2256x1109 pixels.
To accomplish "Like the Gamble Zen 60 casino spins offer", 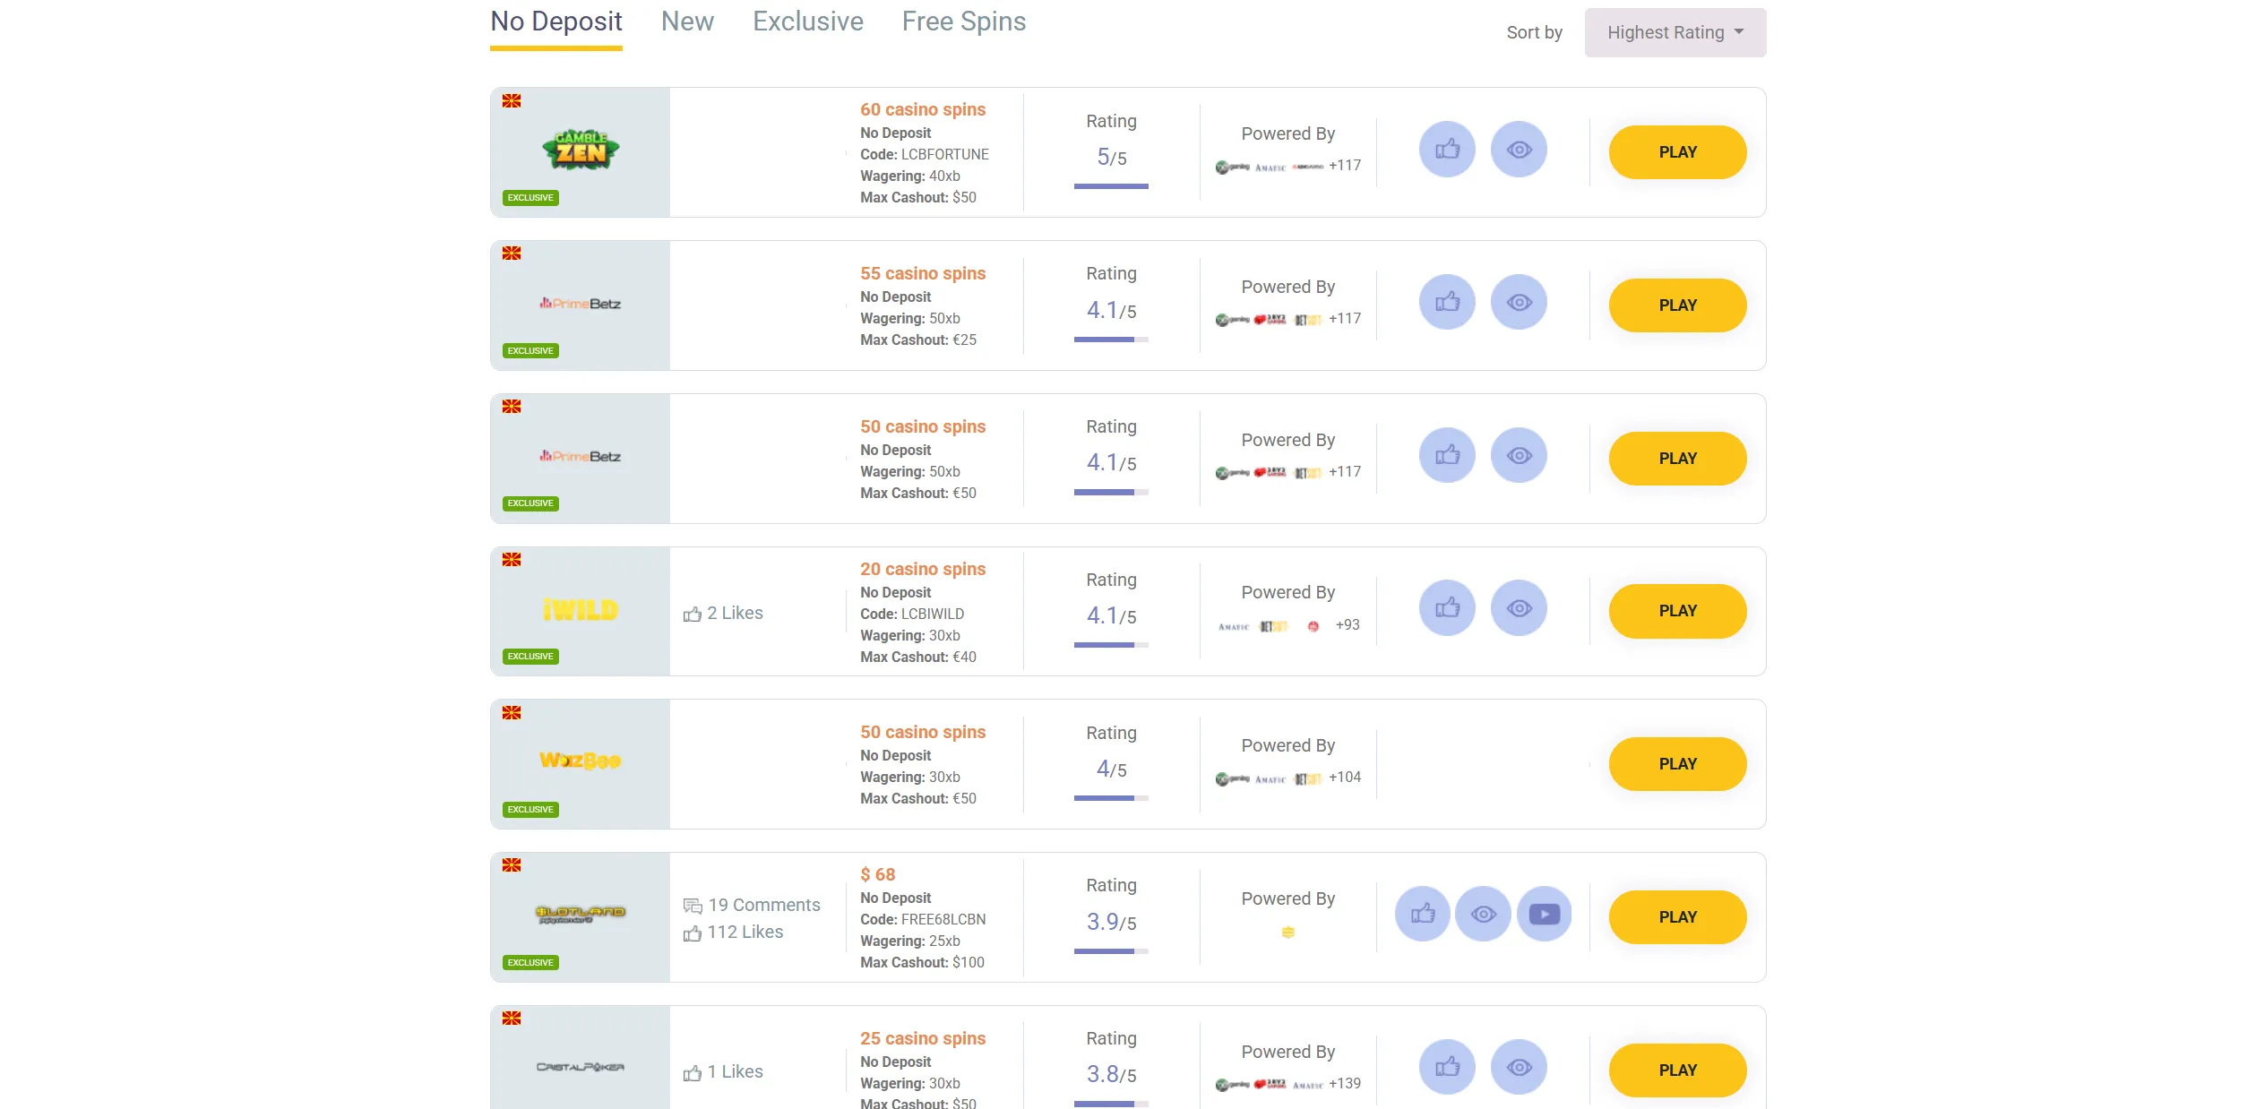I will [x=1447, y=150].
